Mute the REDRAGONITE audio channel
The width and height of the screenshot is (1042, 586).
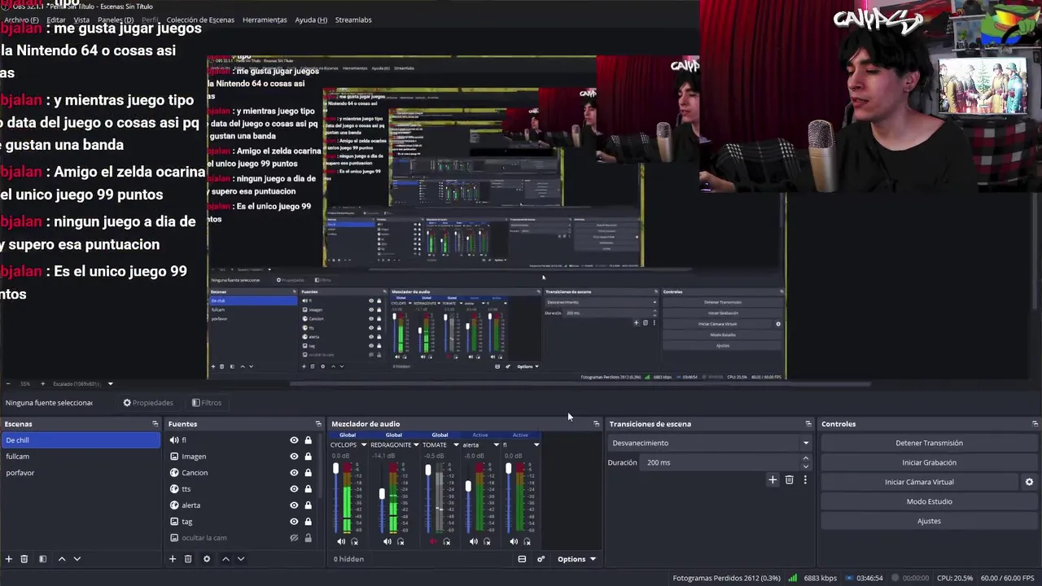[387, 541]
